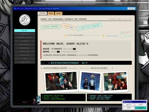Click the STATUS: SECURE_CONNECTION line
The image size is (149, 112).
click(53, 99)
